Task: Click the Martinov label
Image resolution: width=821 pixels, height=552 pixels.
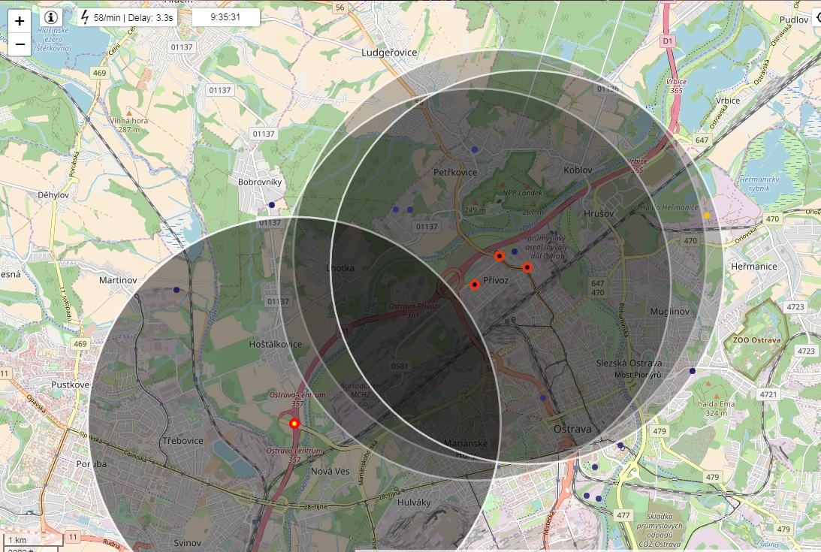Action: [x=118, y=280]
